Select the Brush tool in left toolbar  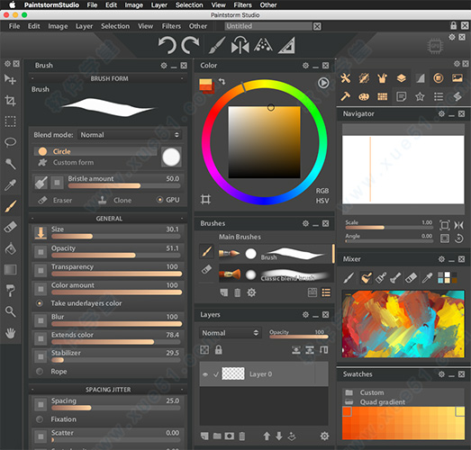point(10,206)
